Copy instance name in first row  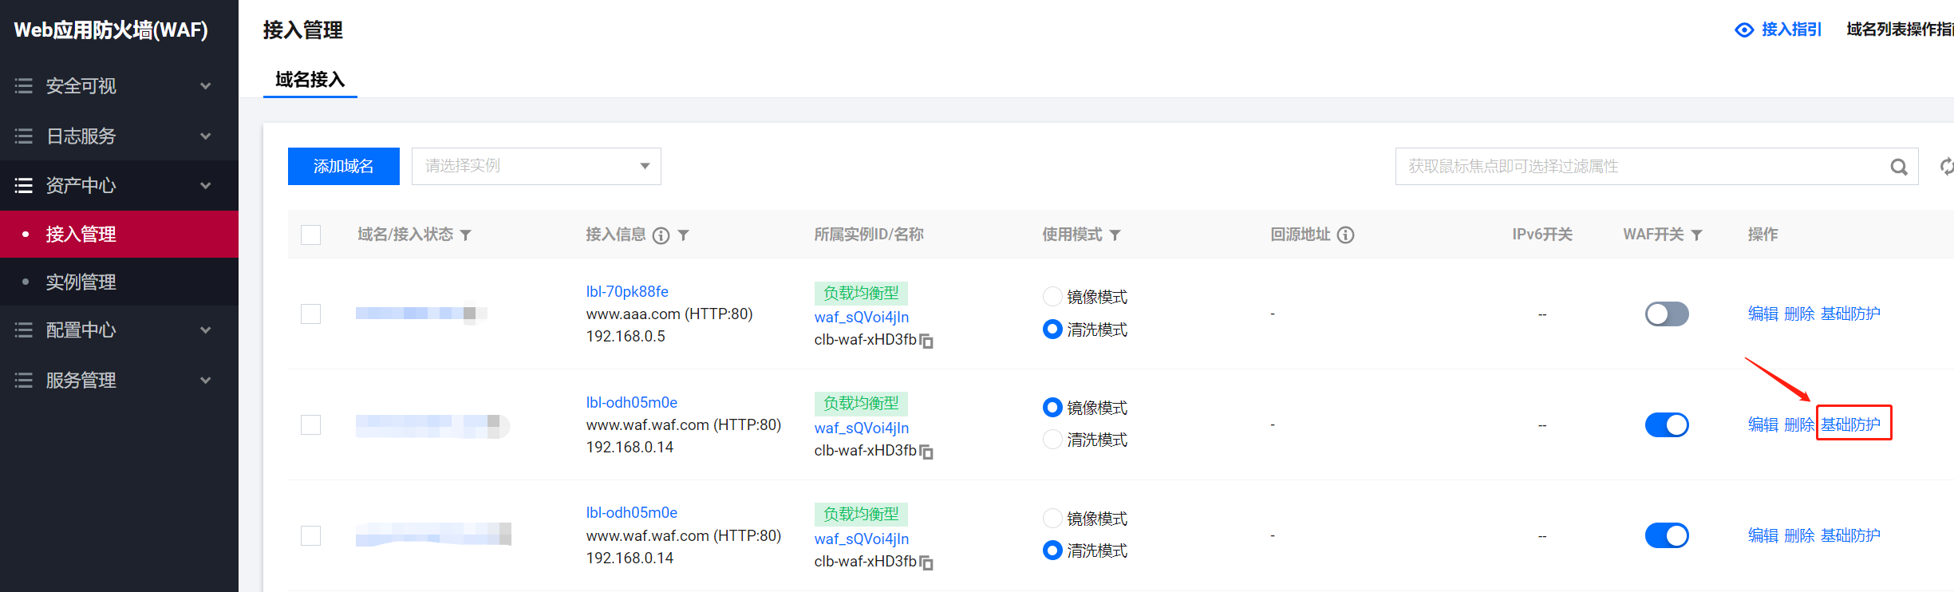(926, 341)
